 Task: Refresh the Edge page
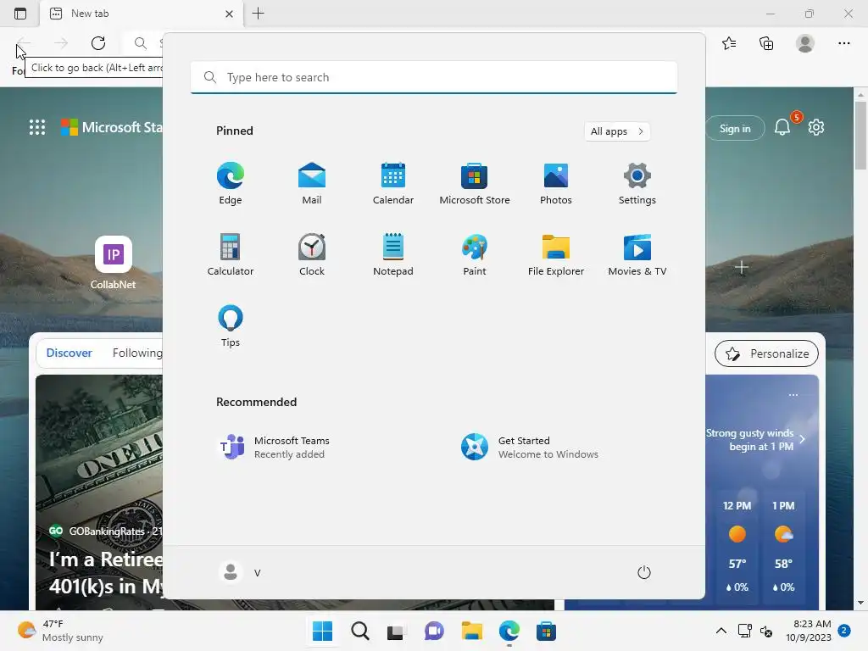click(98, 43)
